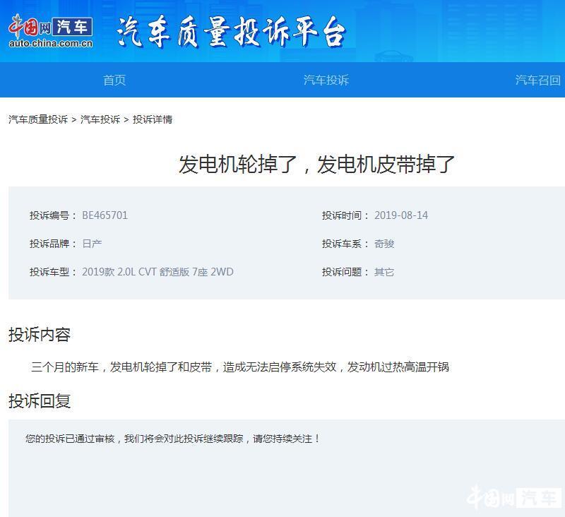Viewport: 565px width, 517px height.
Task: Click the complaint issue value 其它
Action: 384,272
